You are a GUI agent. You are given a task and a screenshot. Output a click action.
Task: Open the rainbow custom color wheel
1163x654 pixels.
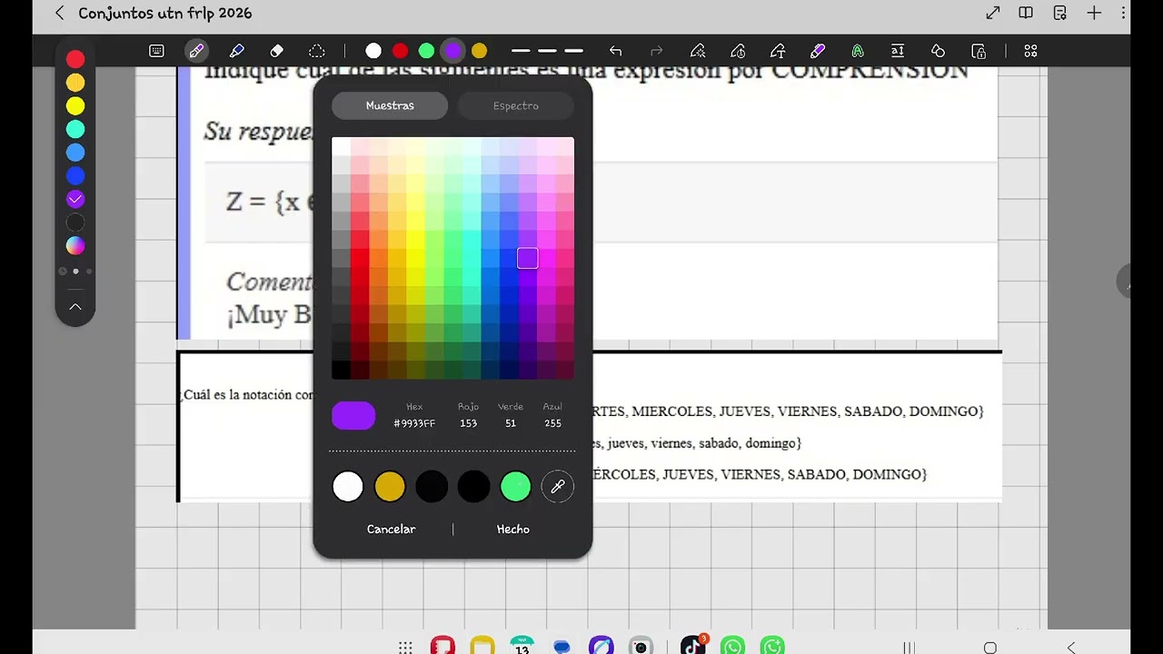point(75,246)
